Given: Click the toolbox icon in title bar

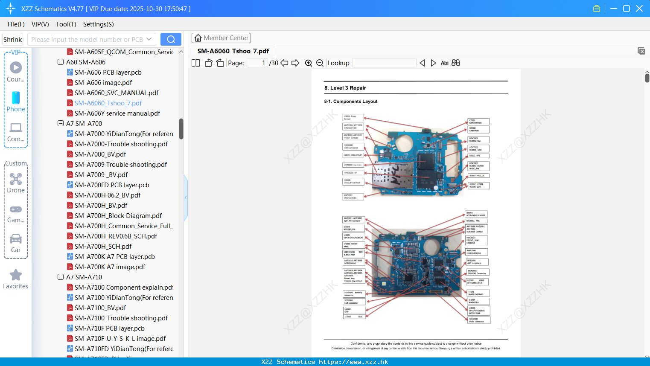Looking at the screenshot, I should coord(597,9).
